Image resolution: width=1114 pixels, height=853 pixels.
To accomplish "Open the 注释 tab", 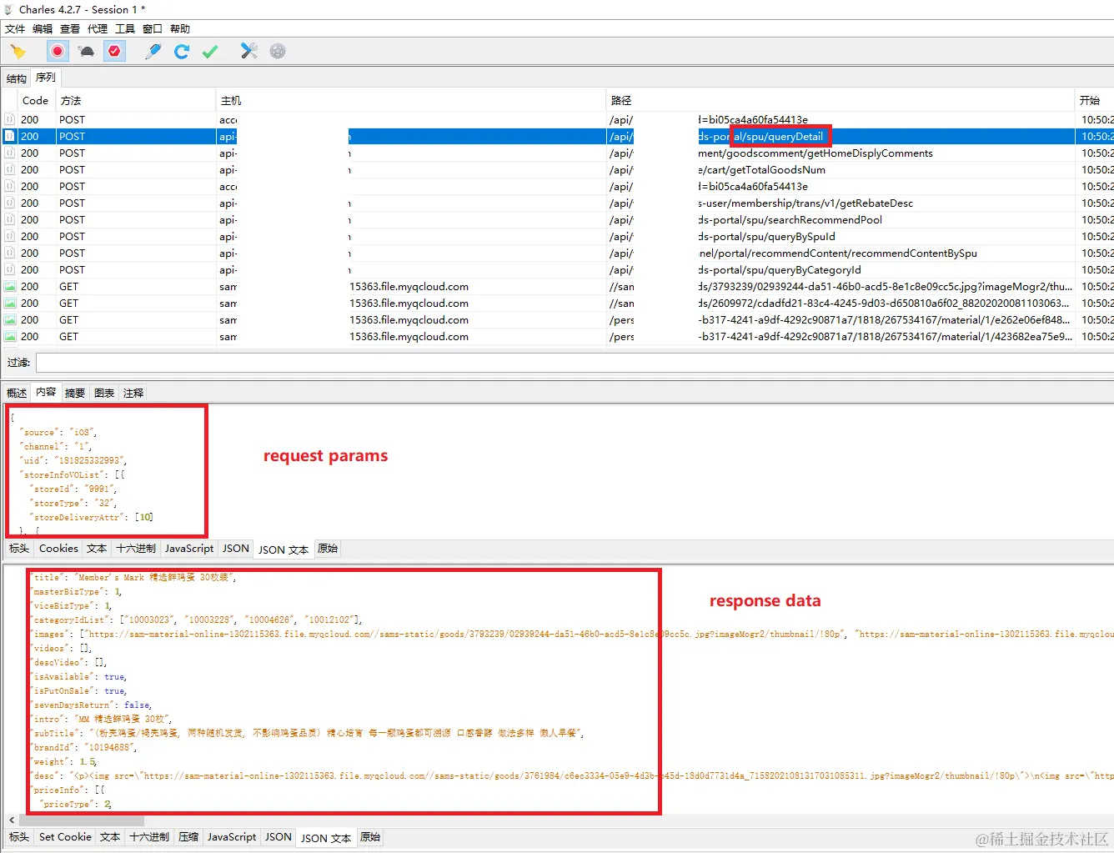I will 133,393.
